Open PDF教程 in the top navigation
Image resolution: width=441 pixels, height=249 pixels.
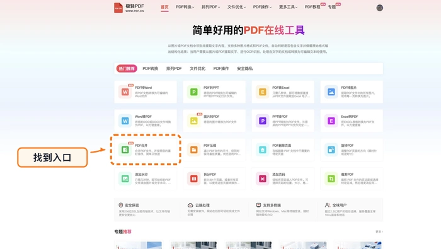tap(312, 7)
